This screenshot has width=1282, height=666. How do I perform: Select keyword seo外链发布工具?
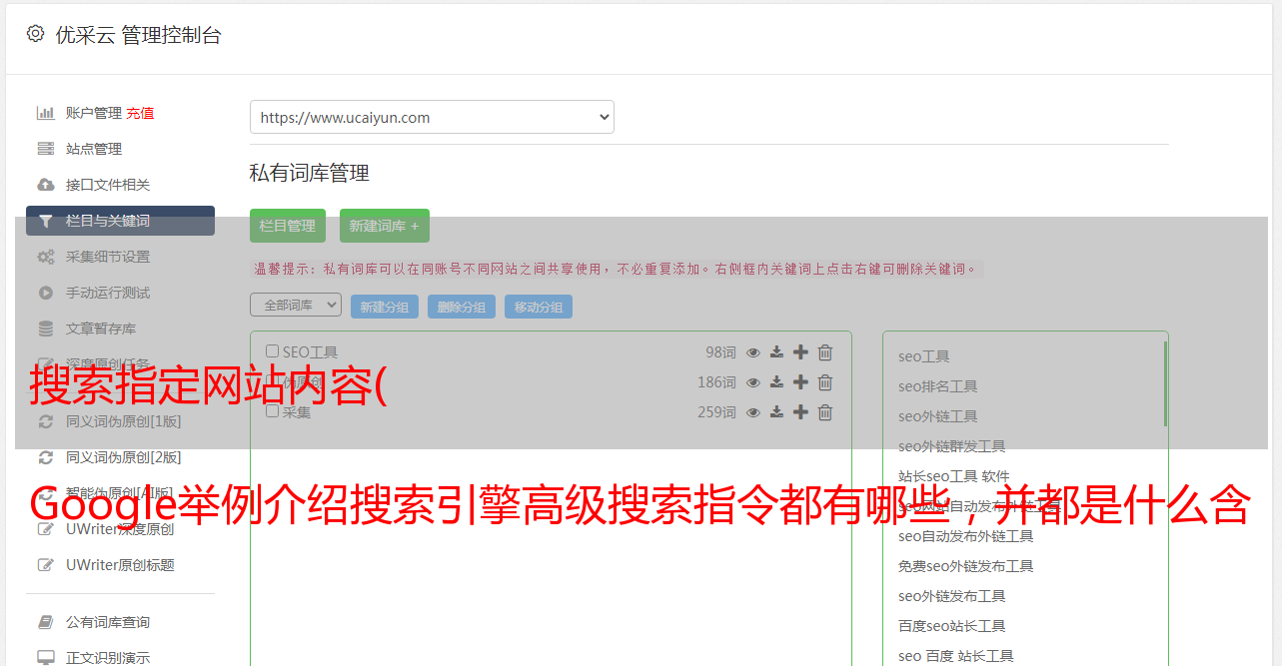(952, 596)
